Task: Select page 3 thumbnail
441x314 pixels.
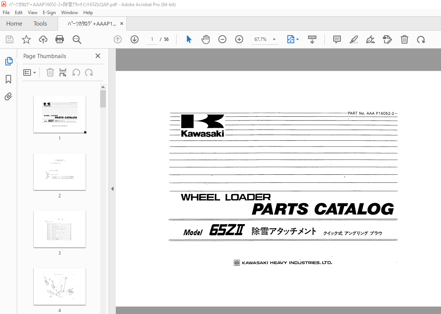Action: tap(60, 229)
